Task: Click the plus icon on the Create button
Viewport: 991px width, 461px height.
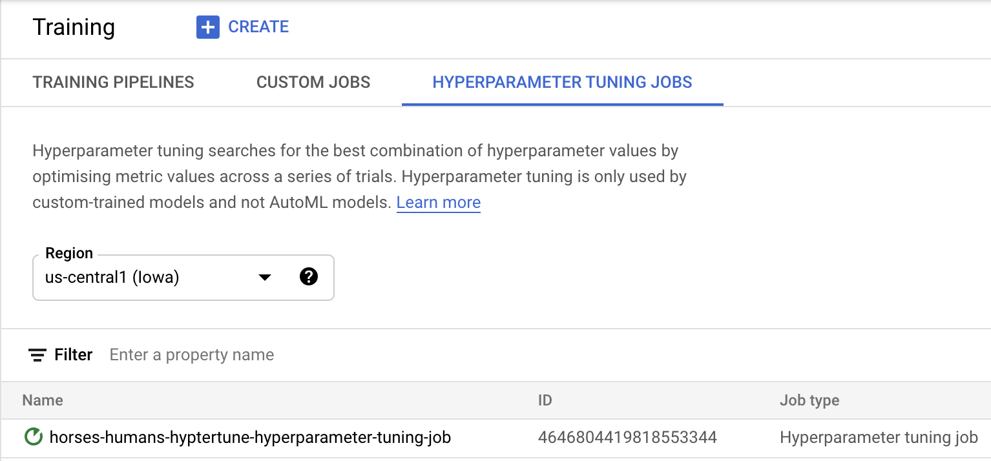Action: click(x=207, y=27)
